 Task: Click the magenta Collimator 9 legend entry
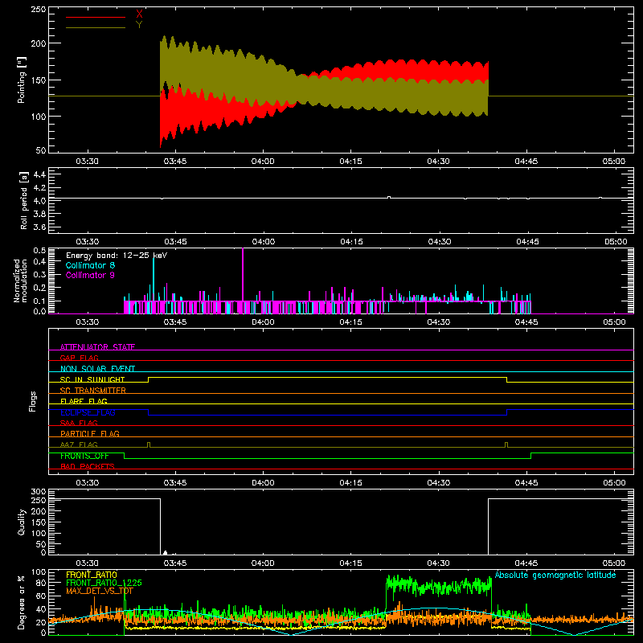(x=90, y=275)
